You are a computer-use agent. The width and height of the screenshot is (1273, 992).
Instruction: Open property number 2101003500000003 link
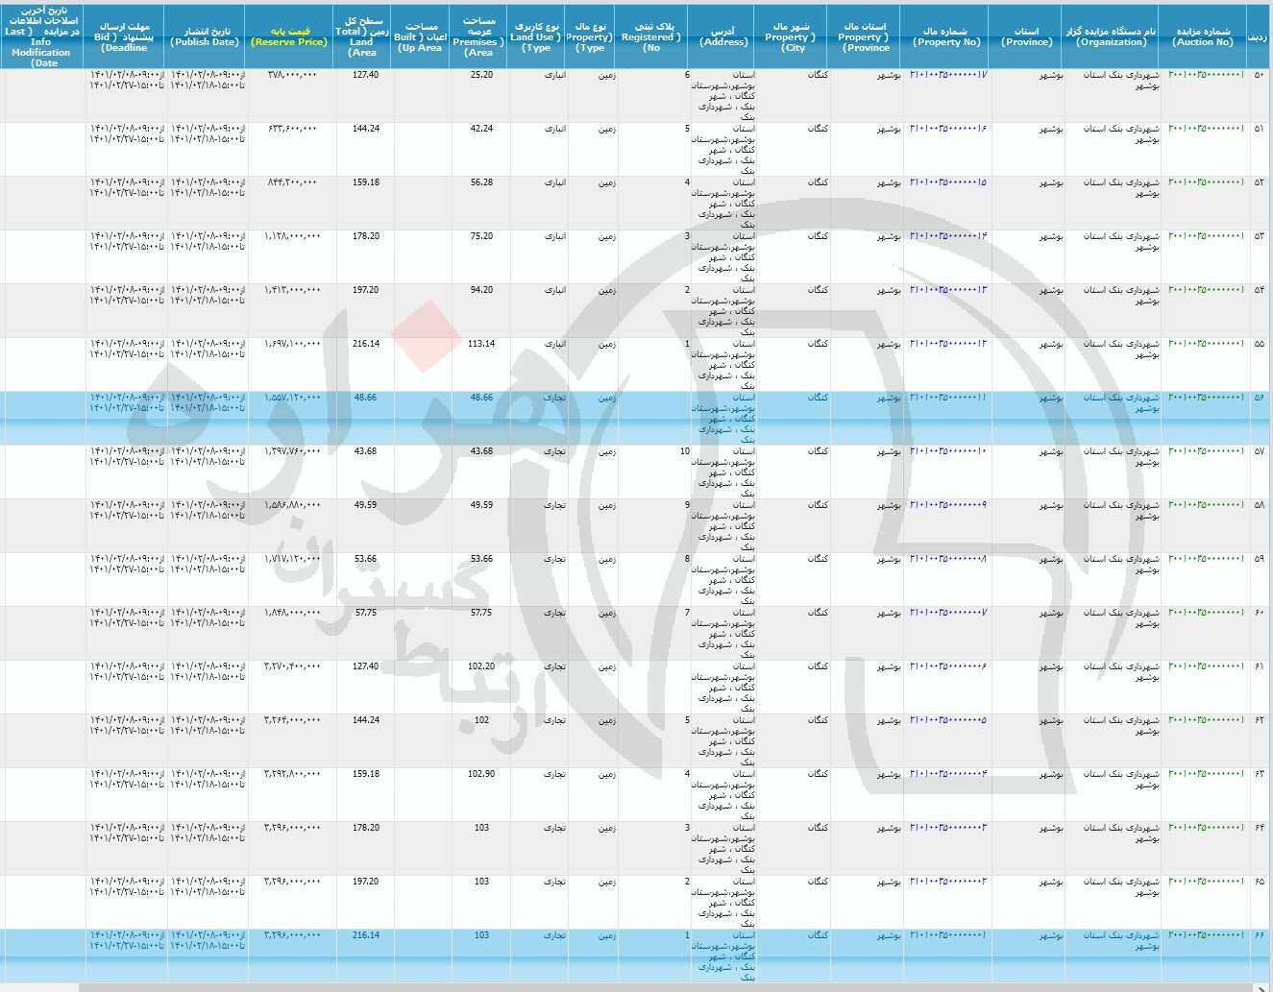(x=948, y=828)
